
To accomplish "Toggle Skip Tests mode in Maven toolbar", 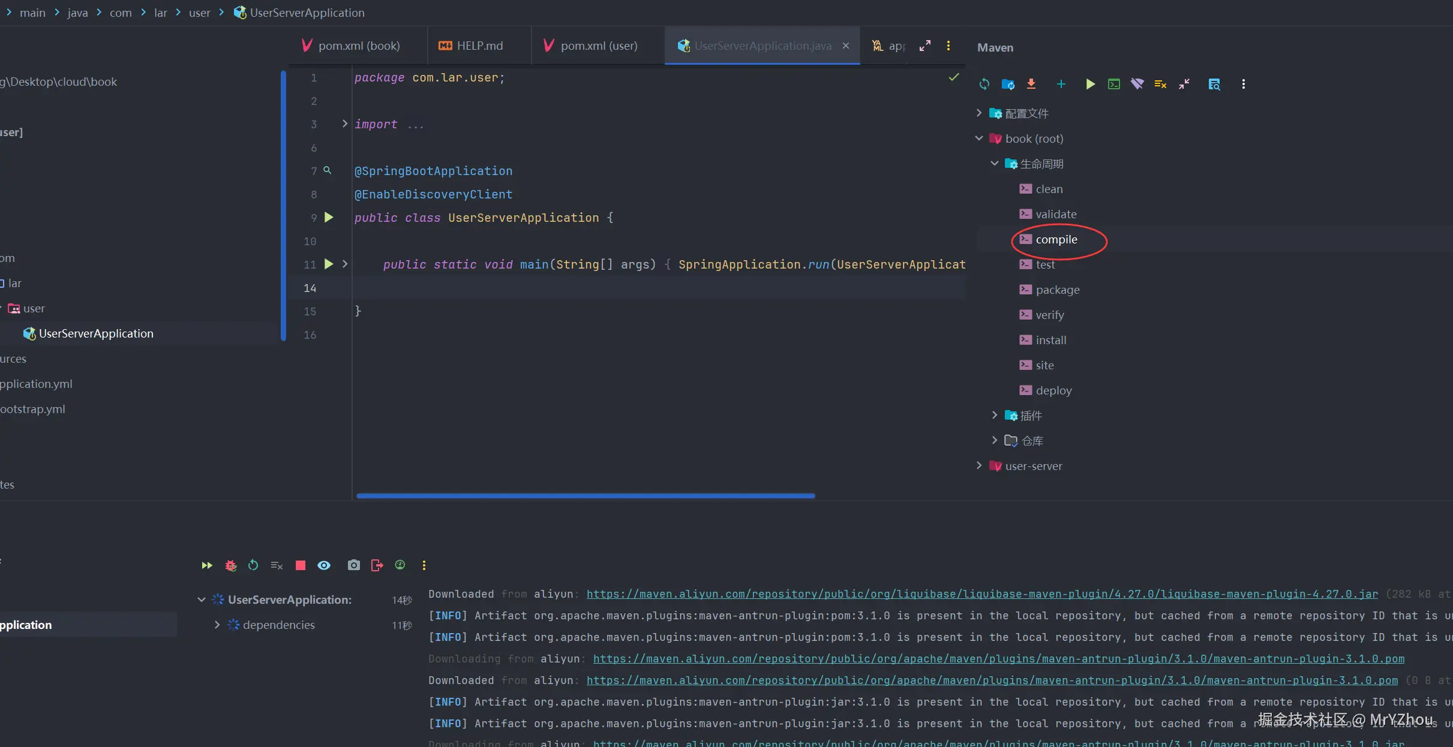I will pos(1160,84).
